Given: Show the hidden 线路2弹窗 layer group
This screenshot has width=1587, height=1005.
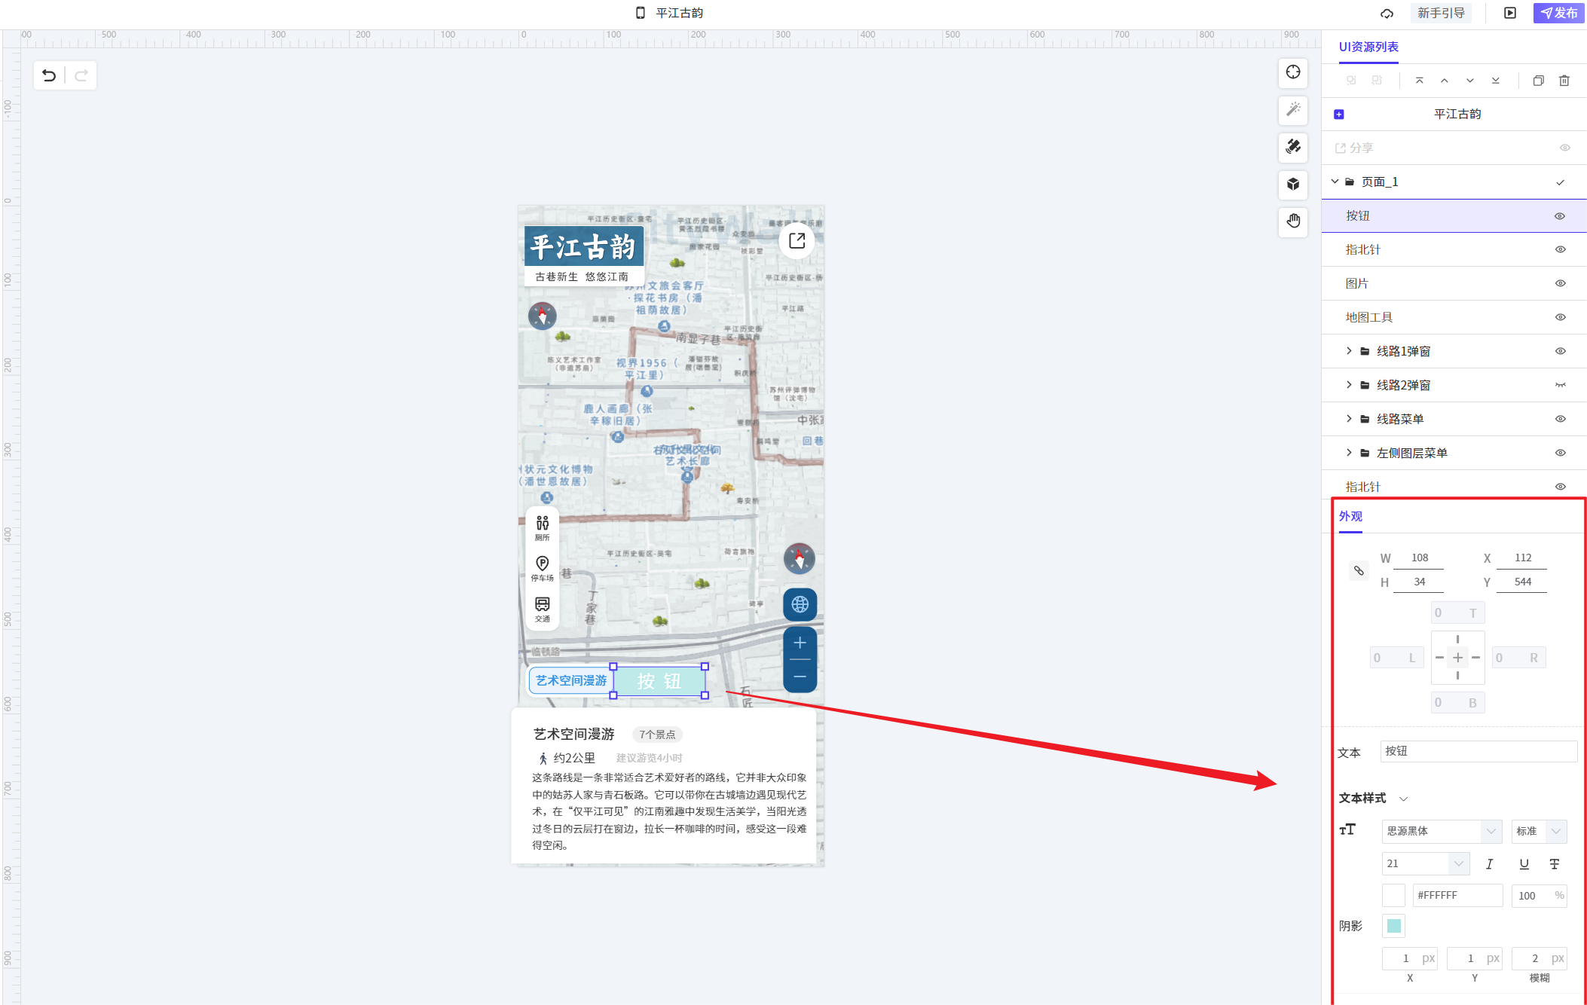Looking at the screenshot, I should point(1560,385).
